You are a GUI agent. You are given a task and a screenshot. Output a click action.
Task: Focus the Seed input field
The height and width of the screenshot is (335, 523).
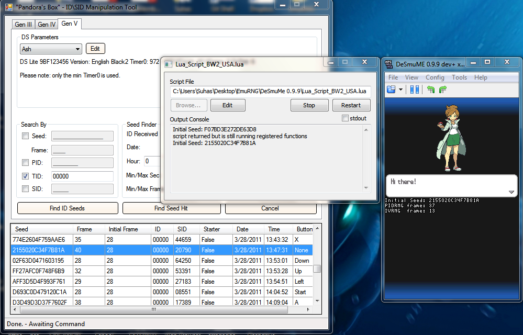(82, 136)
